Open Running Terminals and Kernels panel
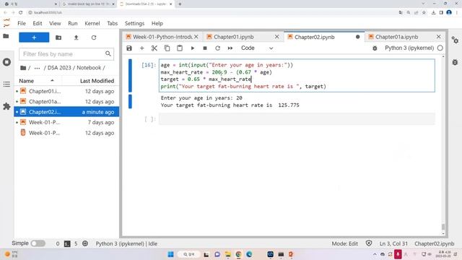The image size is (462, 260). click(6, 62)
